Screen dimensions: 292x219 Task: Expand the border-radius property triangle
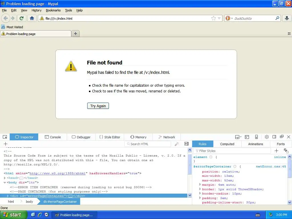200,193
